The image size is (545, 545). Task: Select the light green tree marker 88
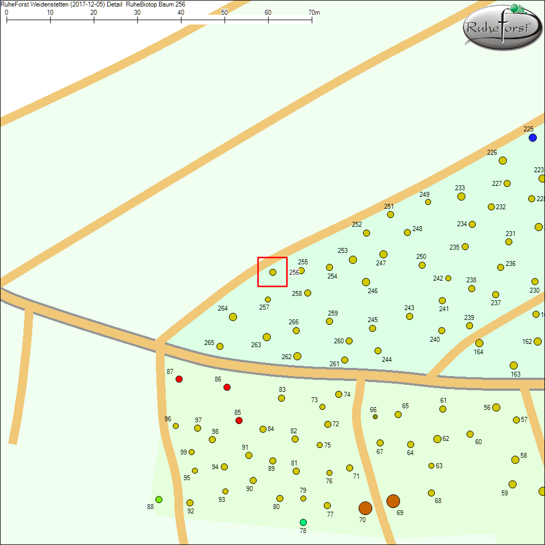pos(159,499)
